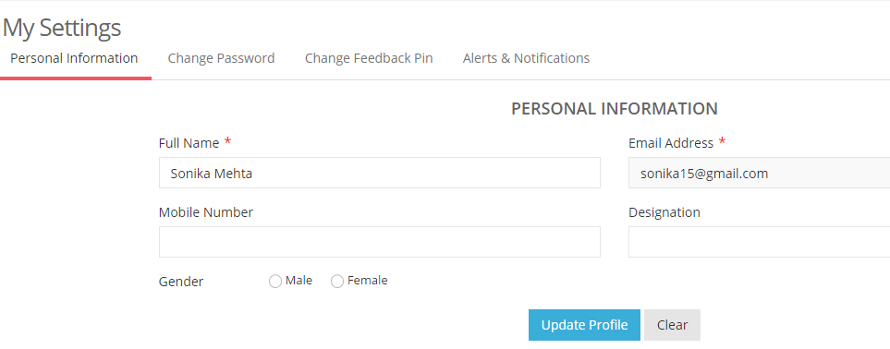Select the Male gender radio button
Screen dimensions: 890x349
point(275,282)
